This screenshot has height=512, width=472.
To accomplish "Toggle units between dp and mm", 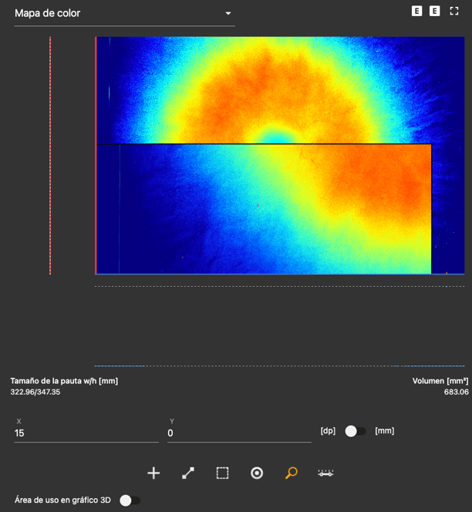I will [x=355, y=431].
